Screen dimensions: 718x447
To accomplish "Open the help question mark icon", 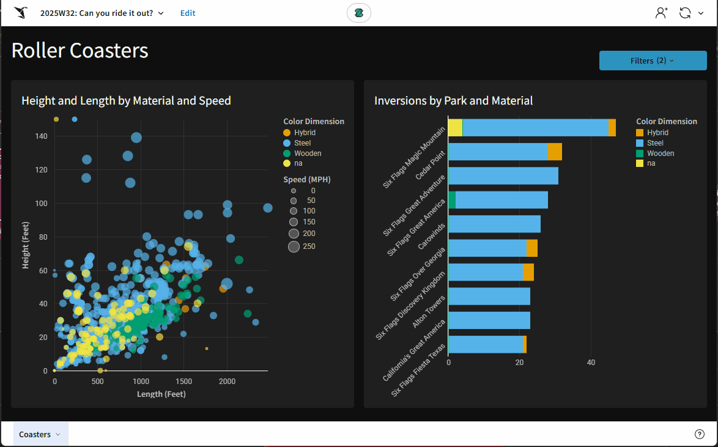I will tap(700, 434).
